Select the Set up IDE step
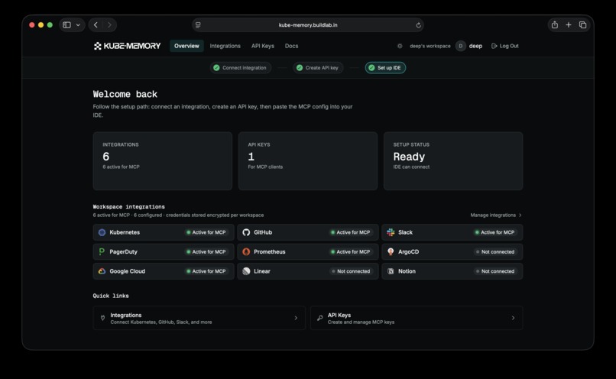The image size is (616, 379). click(x=385, y=67)
